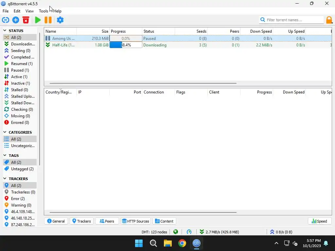Image resolution: width=335 pixels, height=251 pixels.
Task: Click the Add Torrent File plus icon
Action: pyautogui.click(x=16, y=20)
